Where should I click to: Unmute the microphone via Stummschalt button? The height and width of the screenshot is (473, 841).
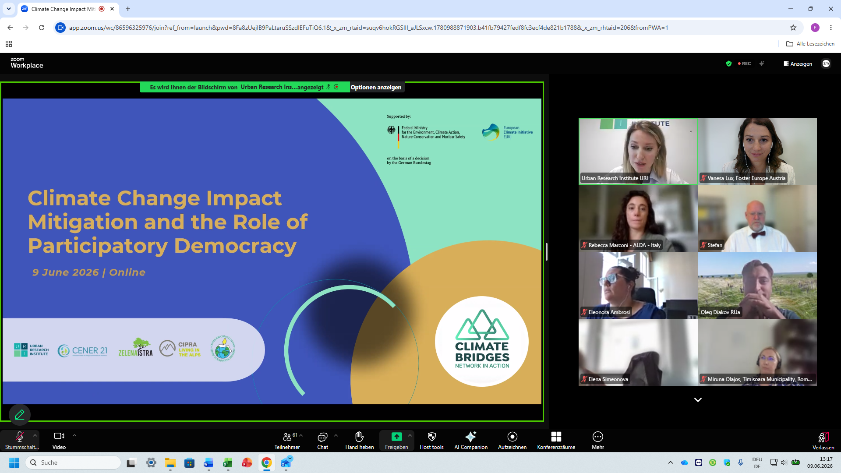pyautogui.click(x=20, y=440)
